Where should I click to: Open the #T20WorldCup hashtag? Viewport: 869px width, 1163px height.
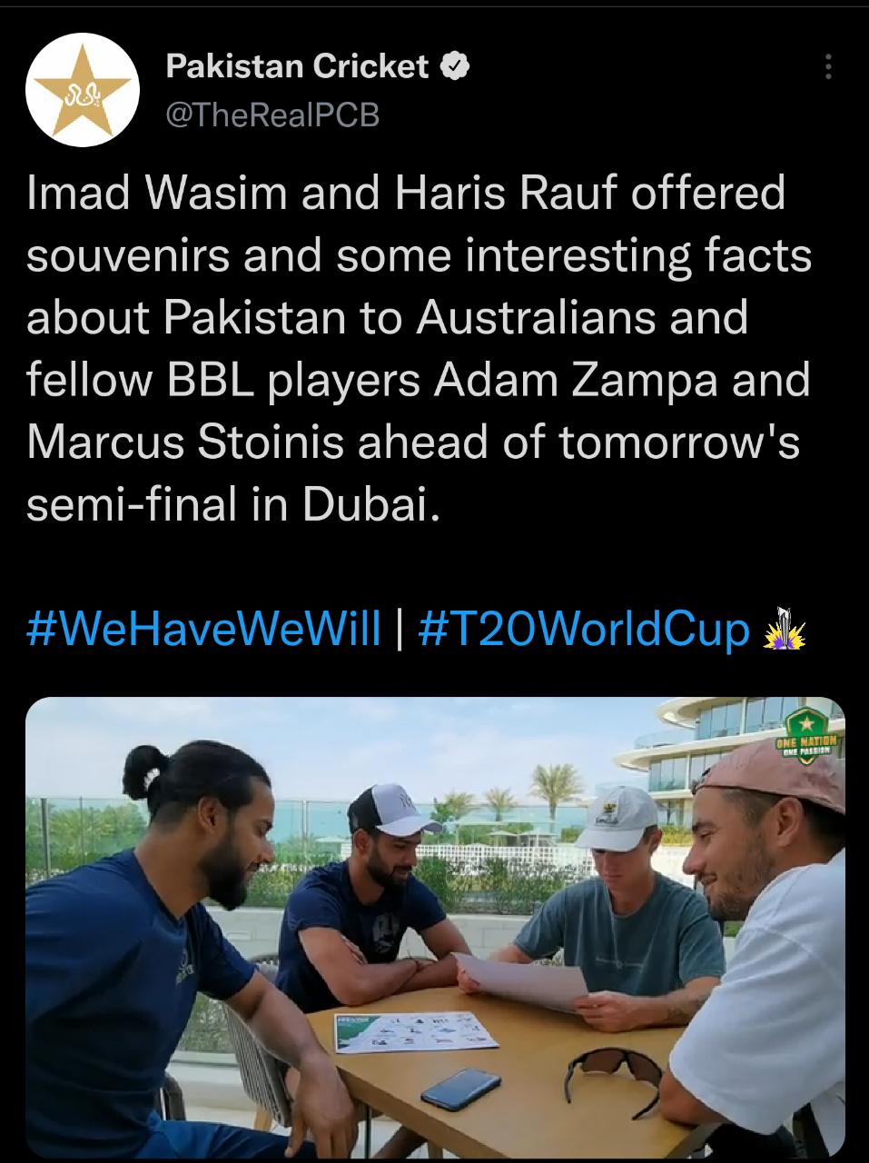[585, 629]
